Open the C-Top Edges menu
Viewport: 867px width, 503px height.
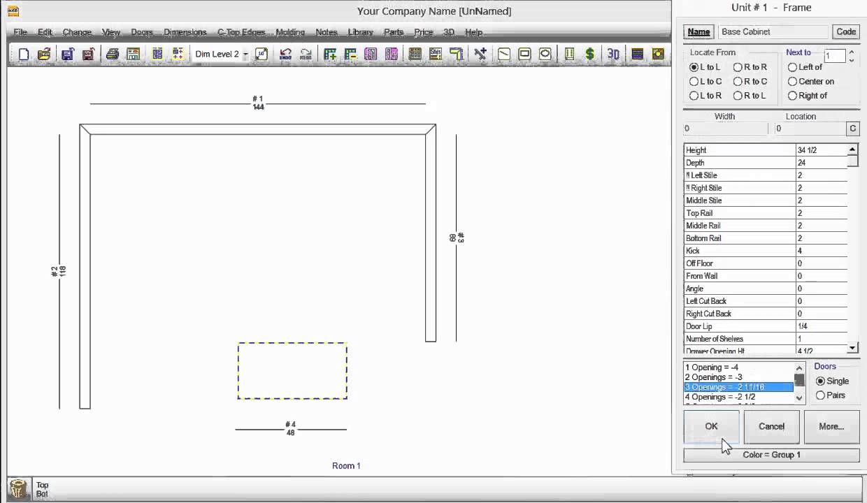coord(241,32)
